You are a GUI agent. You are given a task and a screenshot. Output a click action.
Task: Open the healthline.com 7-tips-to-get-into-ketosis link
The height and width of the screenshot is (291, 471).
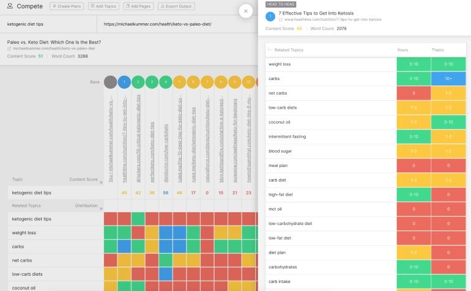(333, 20)
